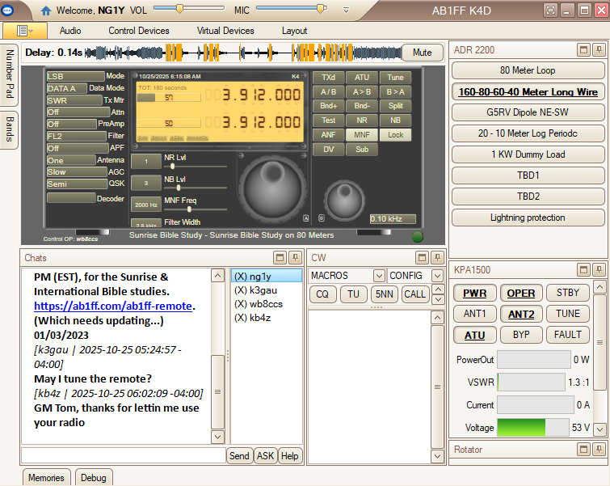
Task: Open the application menu icon button
Action: click(24, 31)
